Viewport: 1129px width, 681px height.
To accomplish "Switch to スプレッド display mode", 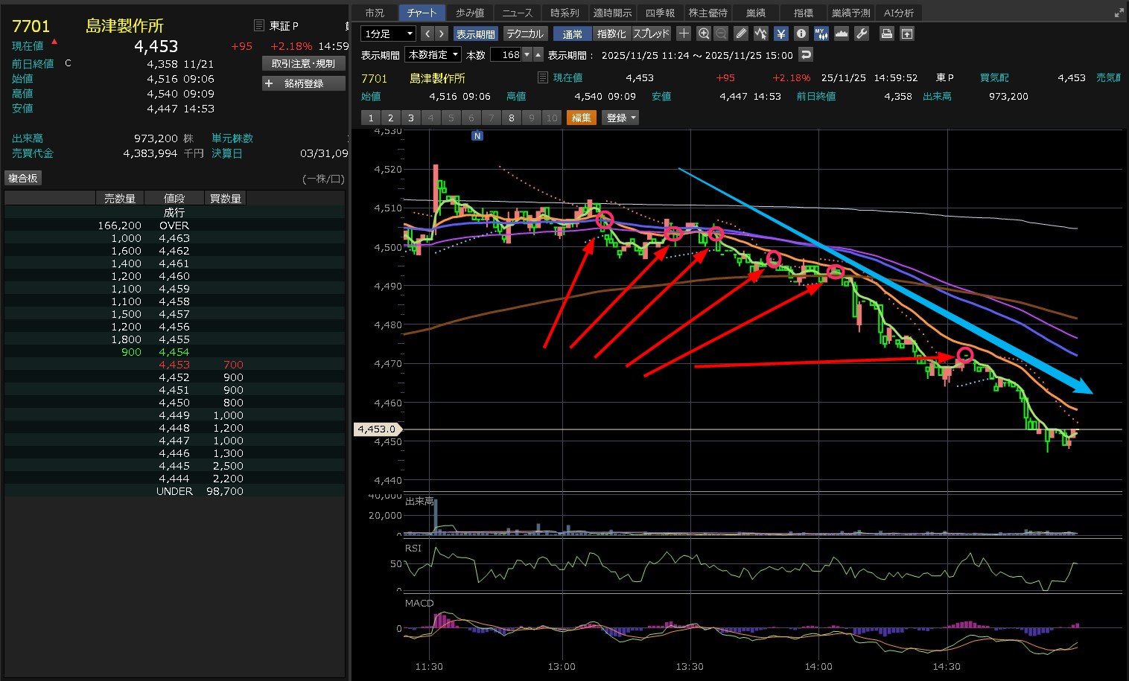I will click(652, 34).
